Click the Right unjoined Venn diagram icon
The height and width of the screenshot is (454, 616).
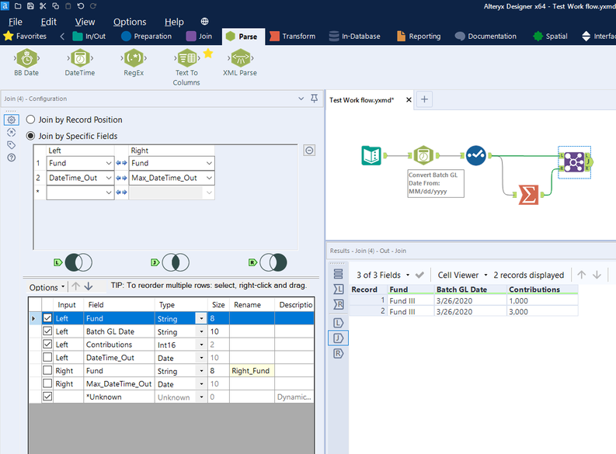[273, 262]
